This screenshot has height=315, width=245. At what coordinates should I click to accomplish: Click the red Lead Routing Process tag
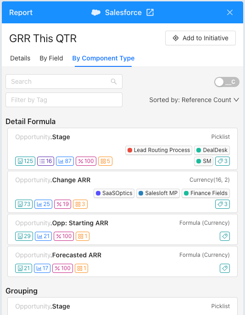tap(159, 150)
